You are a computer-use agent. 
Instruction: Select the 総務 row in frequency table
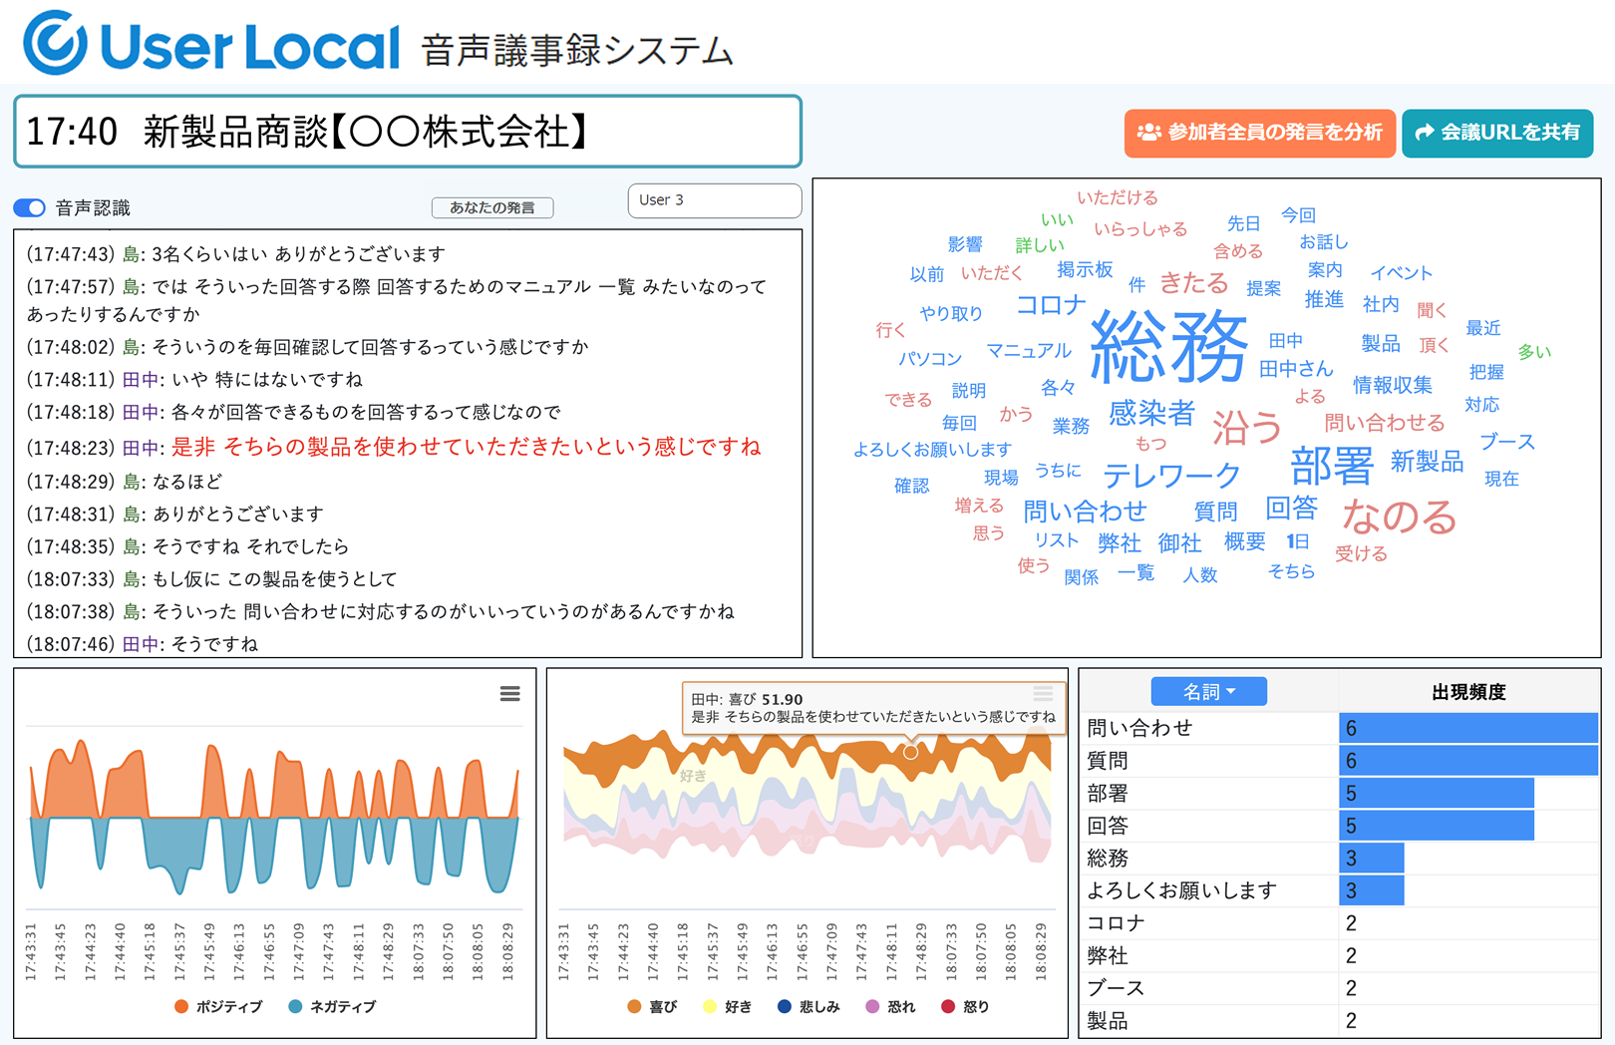tap(1340, 859)
